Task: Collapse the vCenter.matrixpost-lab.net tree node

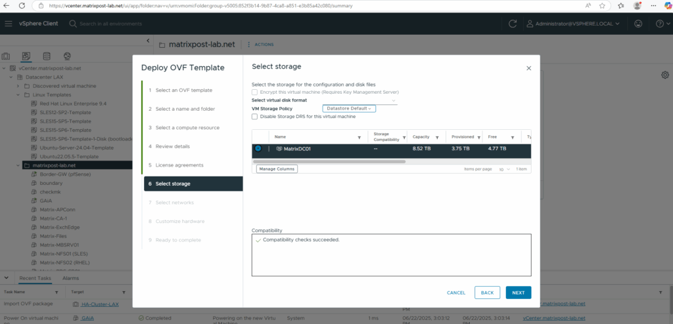Action: coord(4,68)
